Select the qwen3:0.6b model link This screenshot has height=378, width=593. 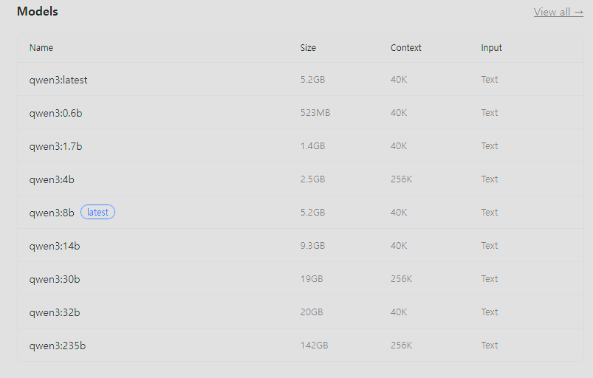[56, 113]
